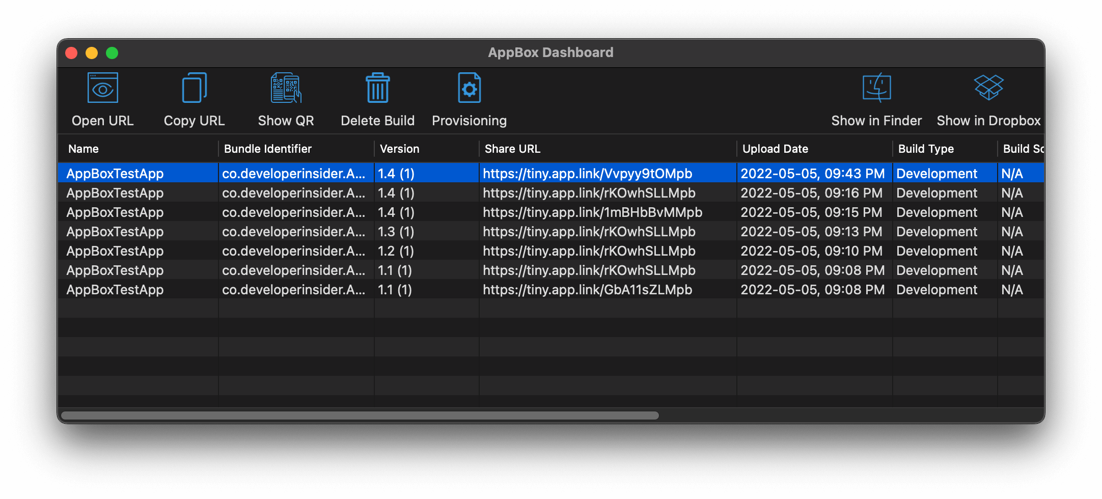The height and width of the screenshot is (499, 1102).
Task: Open the Provisioning gear document icon
Action: coord(469,89)
